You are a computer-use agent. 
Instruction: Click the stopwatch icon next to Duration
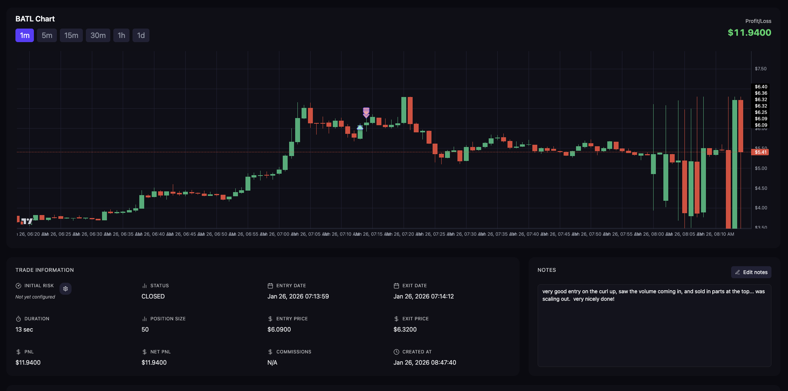point(18,319)
